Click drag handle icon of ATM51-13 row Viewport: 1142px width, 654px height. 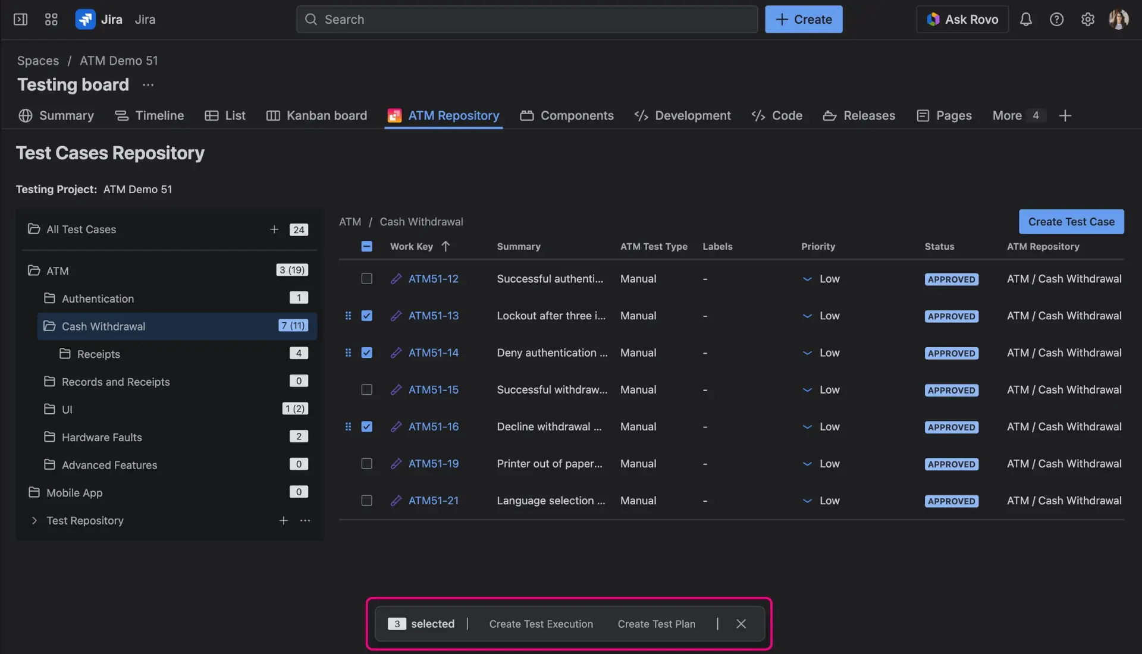click(348, 316)
